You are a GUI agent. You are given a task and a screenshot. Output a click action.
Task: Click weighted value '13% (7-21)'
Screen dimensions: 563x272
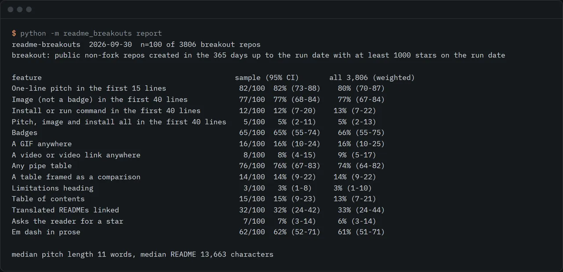coord(355,199)
